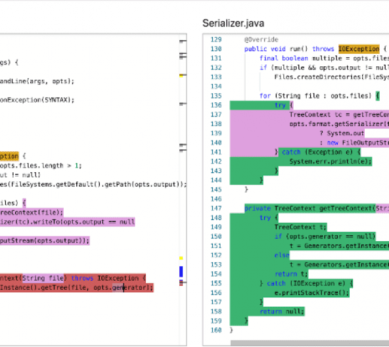
Task: Click the orange highlighted IOException on line 130
Action: point(359,49)
